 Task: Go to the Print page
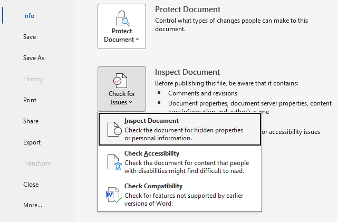coord(30,100)
